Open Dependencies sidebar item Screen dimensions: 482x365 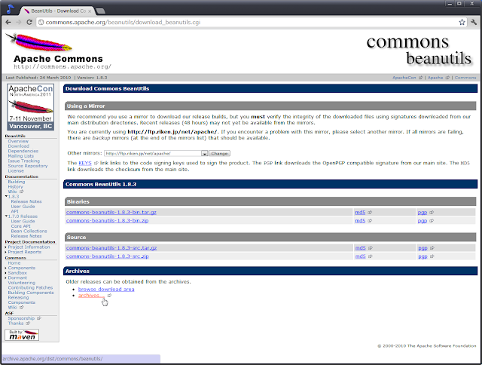(23, 151)
